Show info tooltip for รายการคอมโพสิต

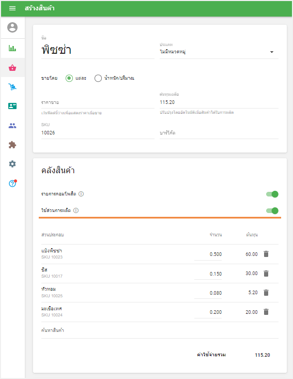81,194
